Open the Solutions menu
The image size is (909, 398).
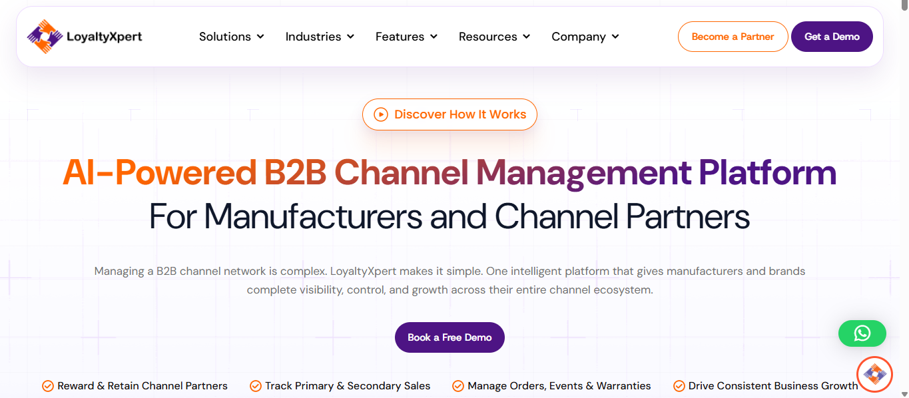[232, 37]
